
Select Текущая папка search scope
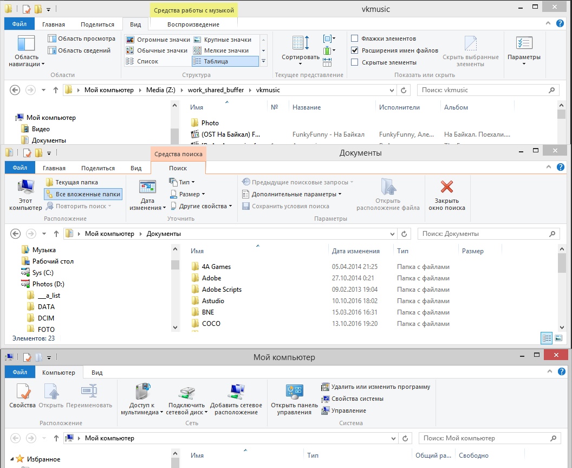click(x=72, y=182)
